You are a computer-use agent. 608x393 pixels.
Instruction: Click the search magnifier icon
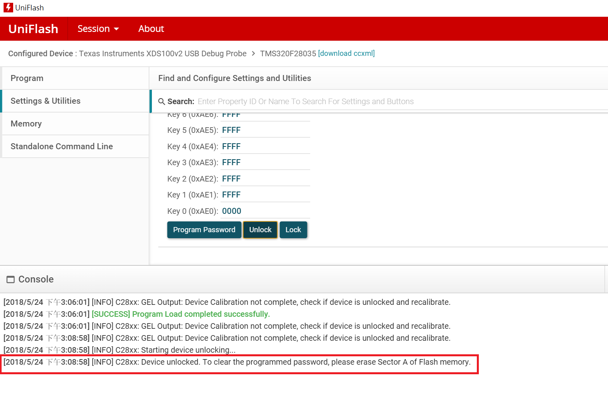(161, 102)
